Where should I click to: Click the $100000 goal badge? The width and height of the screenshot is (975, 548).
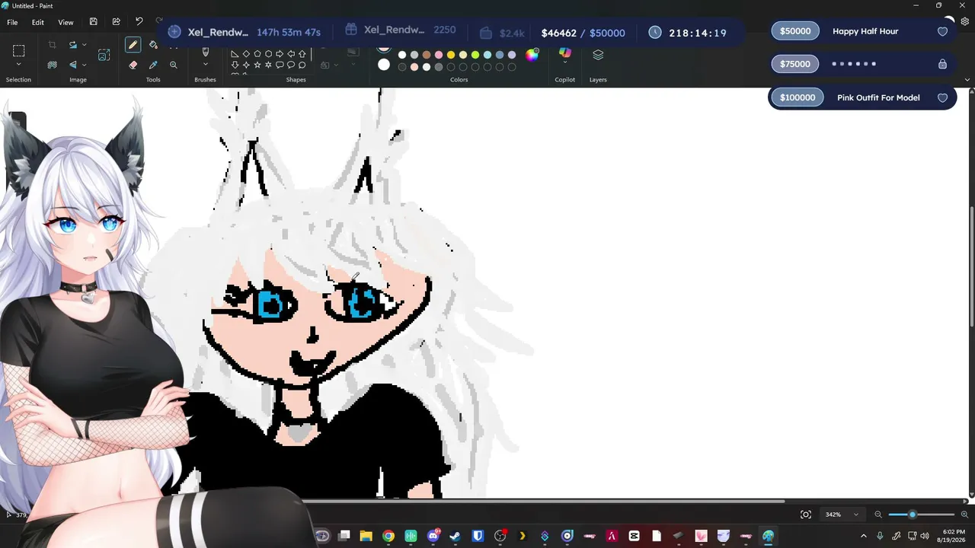click(x=798, y=97)
